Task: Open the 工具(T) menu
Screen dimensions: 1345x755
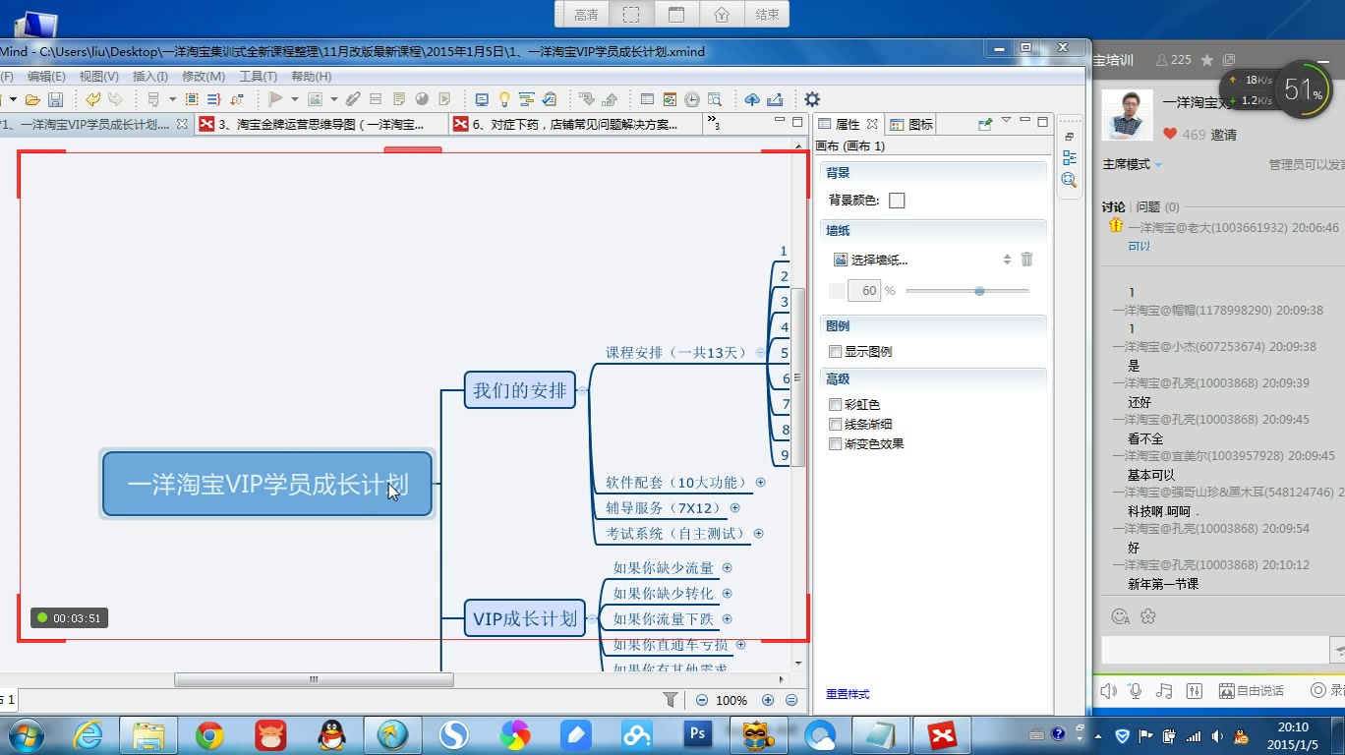Action: pyautogui.click(x=259, y=77)
